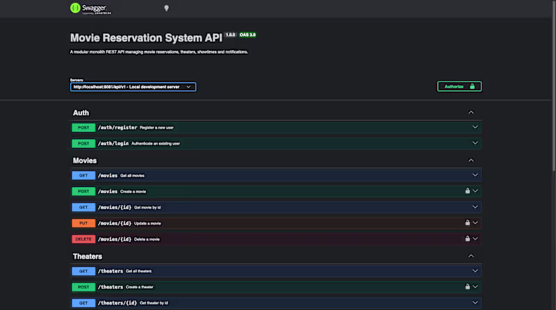Click the /auth/login path text
556x310 pixels.
point(113,143)
